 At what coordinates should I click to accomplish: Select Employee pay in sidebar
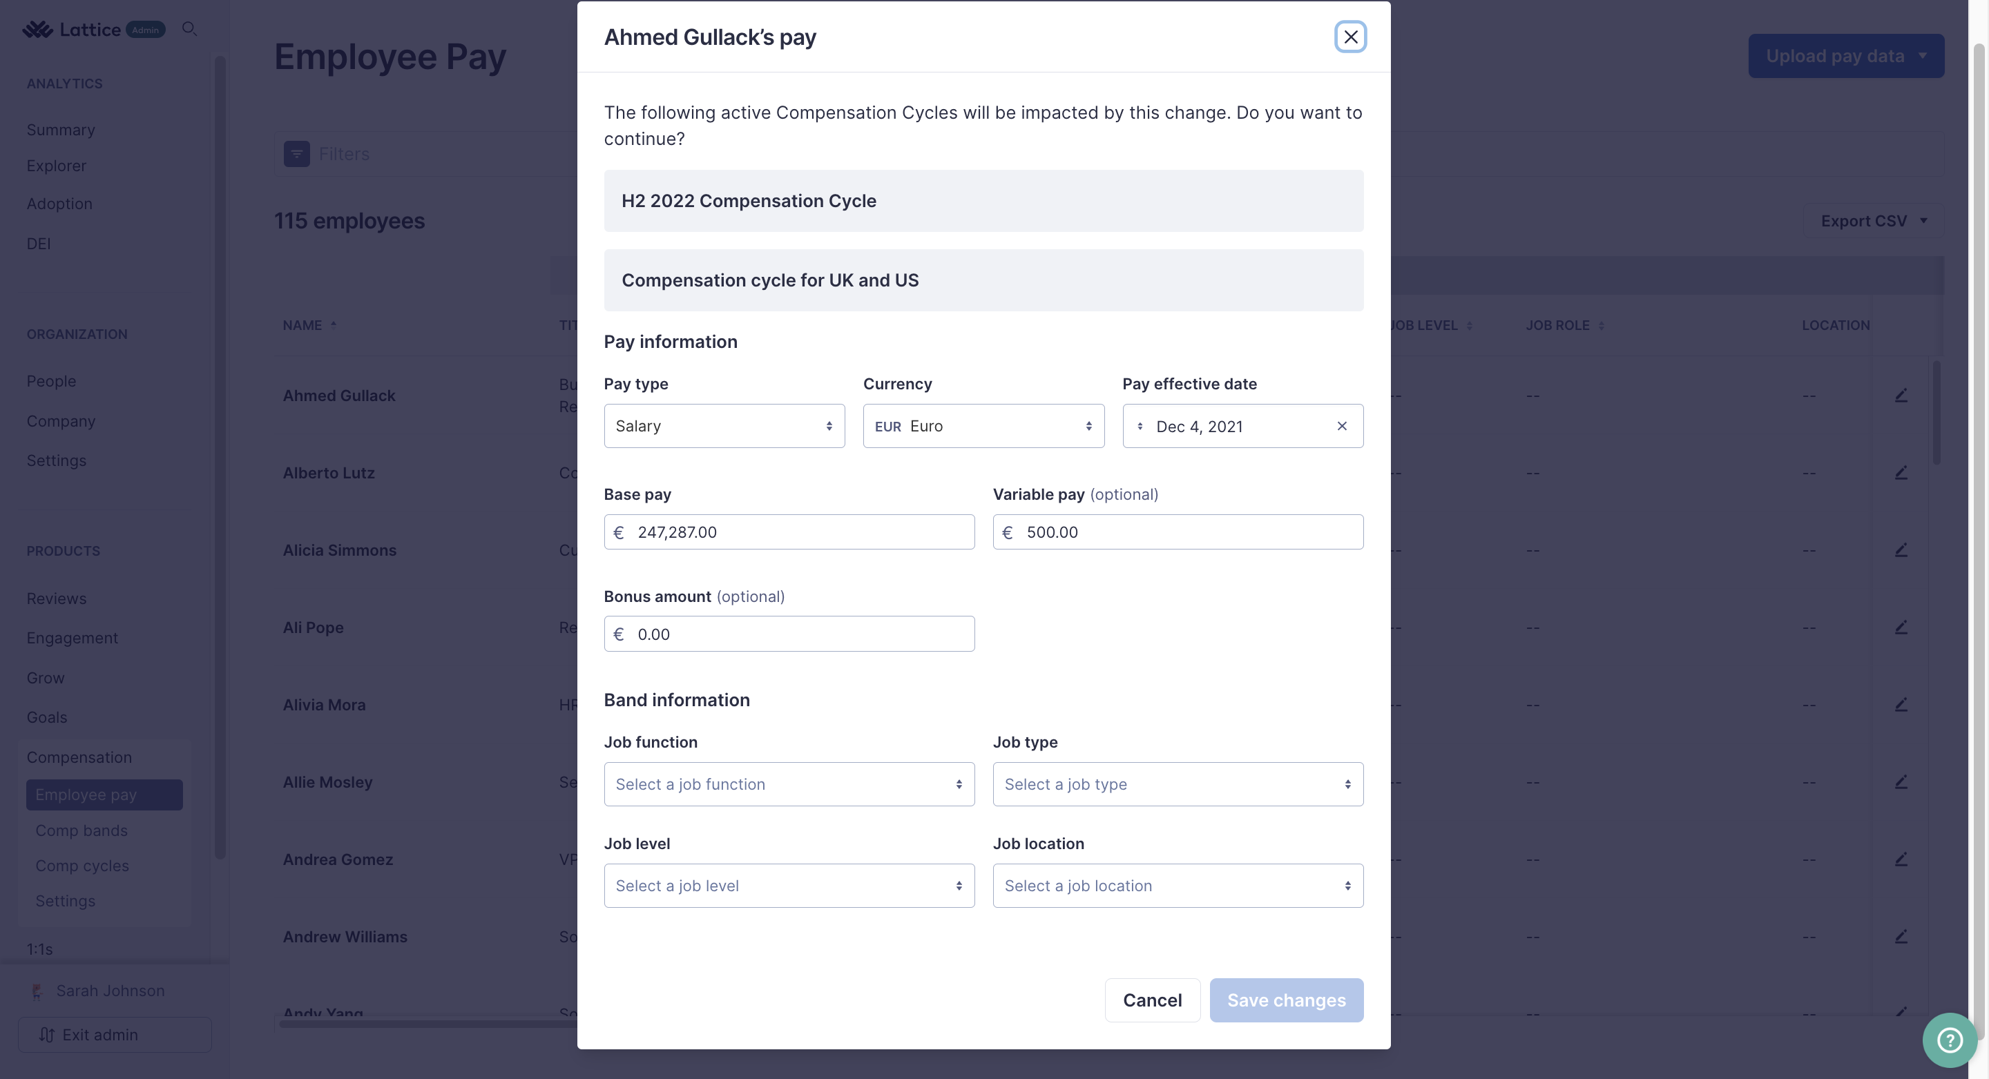pos(104,795)
